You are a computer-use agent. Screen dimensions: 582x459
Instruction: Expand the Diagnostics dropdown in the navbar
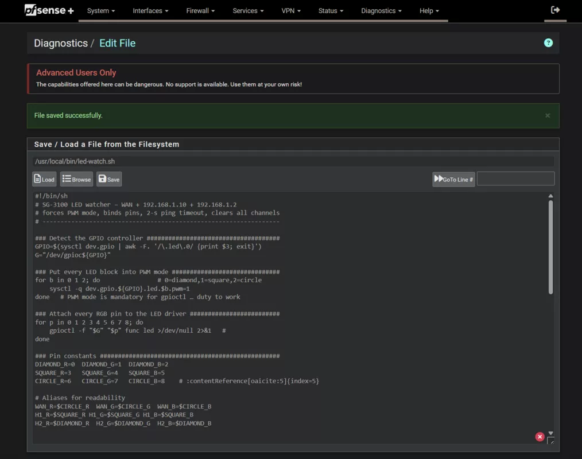tap(381, 11)
